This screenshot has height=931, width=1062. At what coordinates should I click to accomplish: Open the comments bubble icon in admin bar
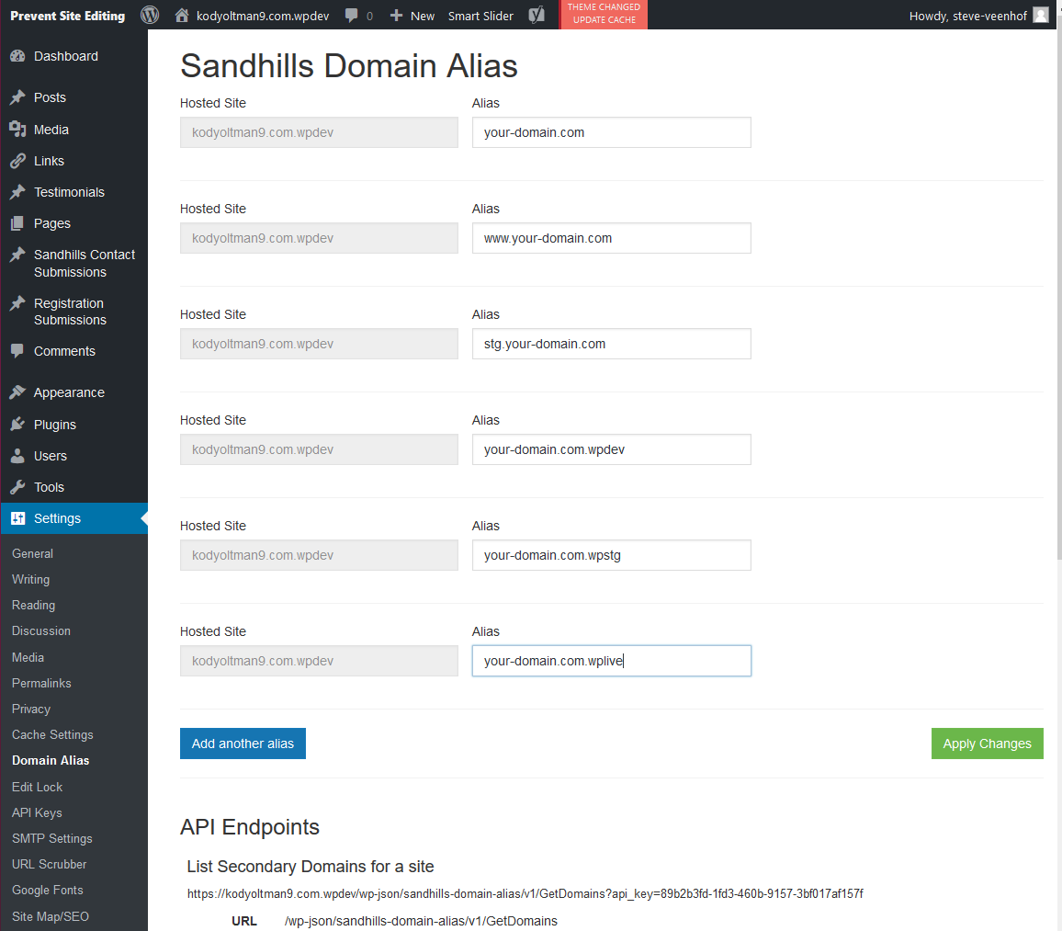pos(352,15)
